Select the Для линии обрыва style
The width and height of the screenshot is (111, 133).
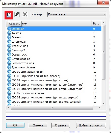click(54, 67)
